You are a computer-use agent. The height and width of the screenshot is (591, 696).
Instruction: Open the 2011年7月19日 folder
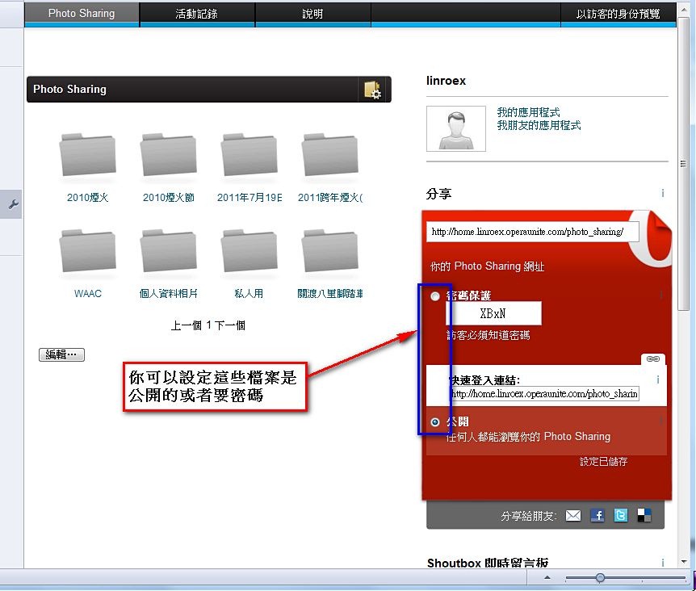[x=249, y=155]
